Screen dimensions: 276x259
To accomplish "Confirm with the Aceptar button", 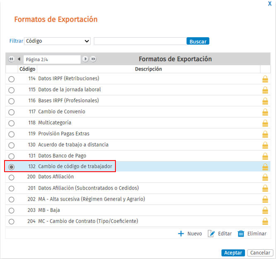I will pyautogui.click(x=233, y=253).
